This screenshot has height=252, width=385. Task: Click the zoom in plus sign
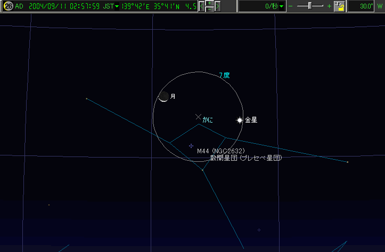[x=329, y=6]
